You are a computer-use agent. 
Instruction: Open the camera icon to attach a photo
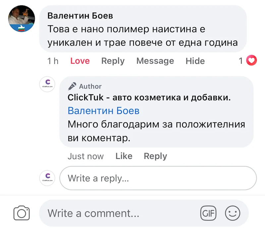[x=22, y=213]
